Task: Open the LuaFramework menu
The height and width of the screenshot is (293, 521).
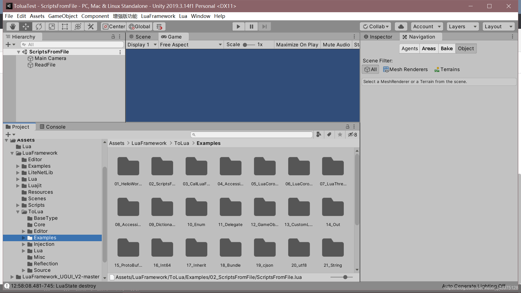Action: click(158, 16)
